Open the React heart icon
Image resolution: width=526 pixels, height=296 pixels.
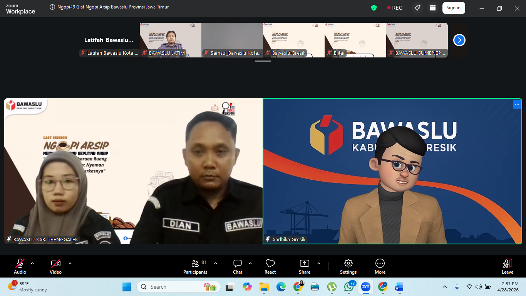pyautogui.click(x=270, y=266)
